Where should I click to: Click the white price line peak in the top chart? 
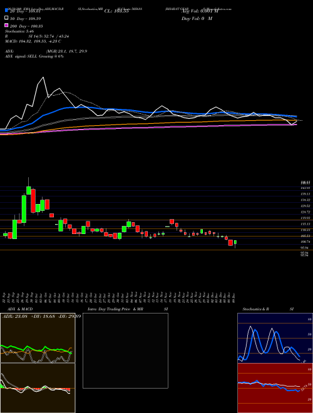pyautogui.click(x=43, y=78)
